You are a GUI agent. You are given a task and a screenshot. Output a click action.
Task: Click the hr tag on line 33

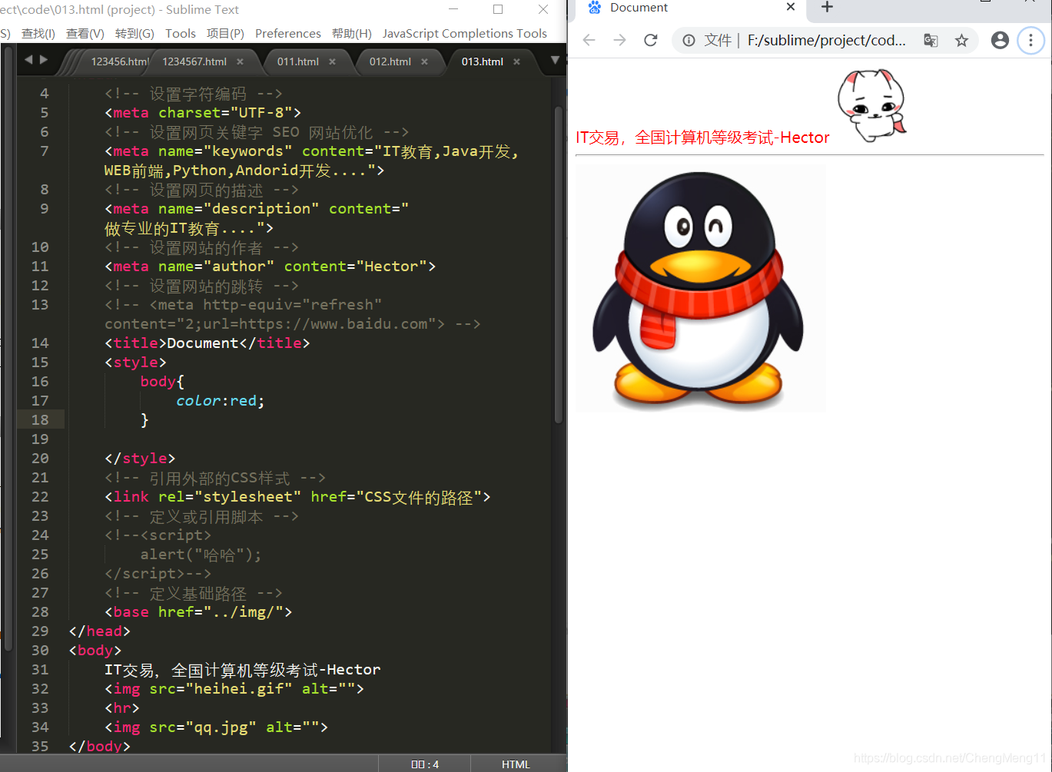point(122,708)
